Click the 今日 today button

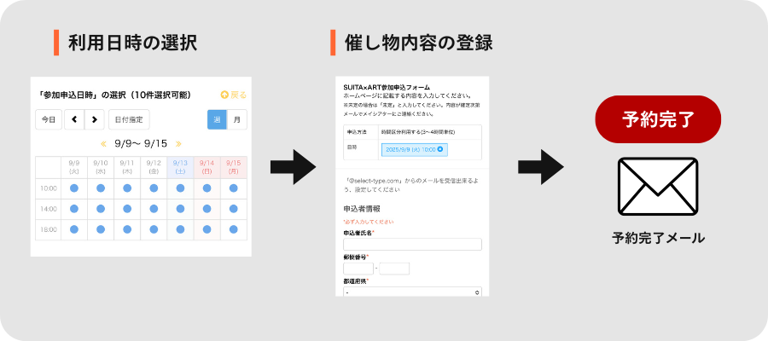[49, 119]
